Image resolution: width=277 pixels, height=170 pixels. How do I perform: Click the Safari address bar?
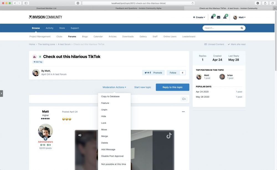(x=138, y=3)
